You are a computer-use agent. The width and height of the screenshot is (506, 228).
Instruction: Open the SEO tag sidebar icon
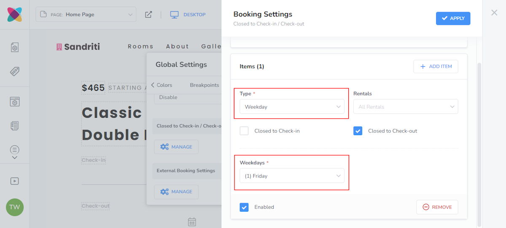click(15, 71)
